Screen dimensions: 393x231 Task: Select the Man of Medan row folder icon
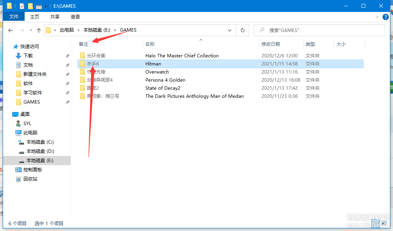pos(82,96)
